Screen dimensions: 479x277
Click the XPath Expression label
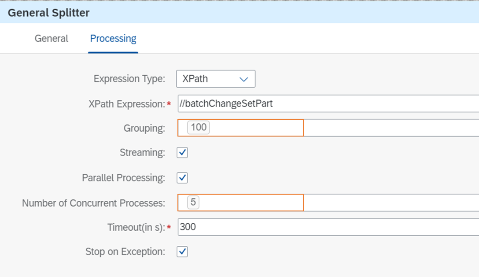pyautogui.click(x=126, y=104)
